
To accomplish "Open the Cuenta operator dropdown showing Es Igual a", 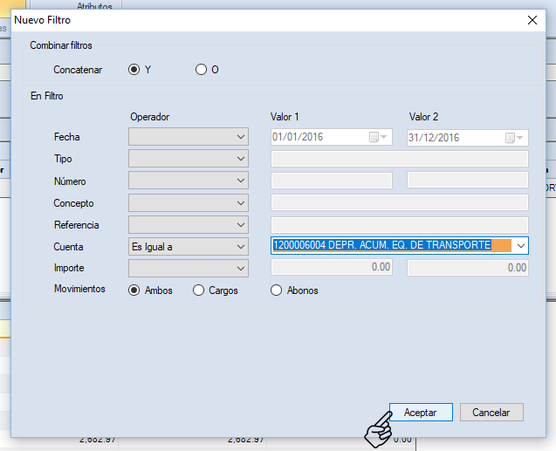I will (189, 247).
